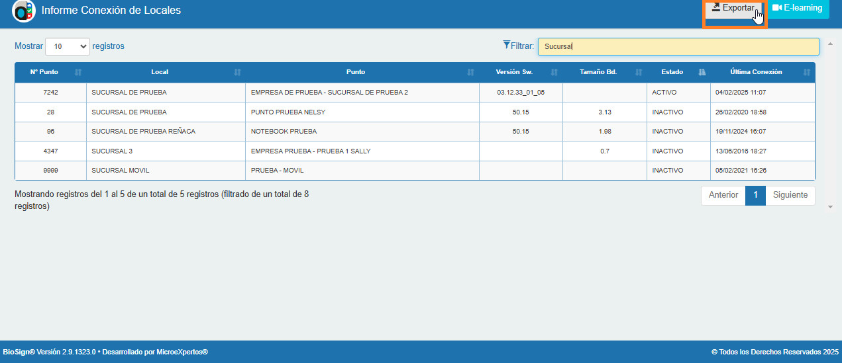Sort by Local column arrows
Image resolution: width=842 pixels, height=363 pixels.
(x=237, y=72)
